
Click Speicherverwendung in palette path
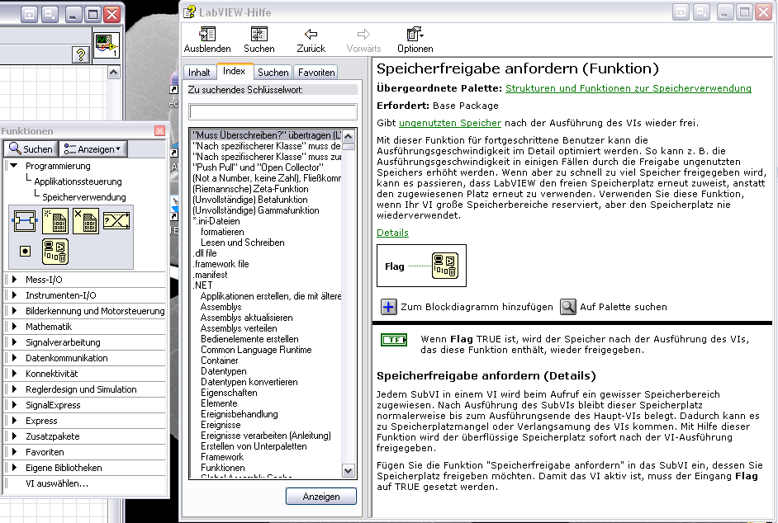[x=84, y=197]
